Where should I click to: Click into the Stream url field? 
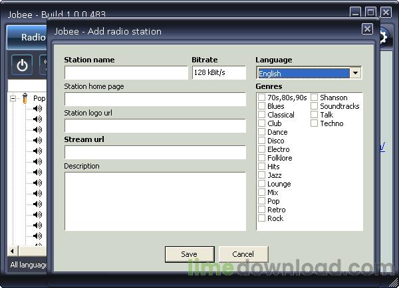pyautogui.click(x=154, y=153)
